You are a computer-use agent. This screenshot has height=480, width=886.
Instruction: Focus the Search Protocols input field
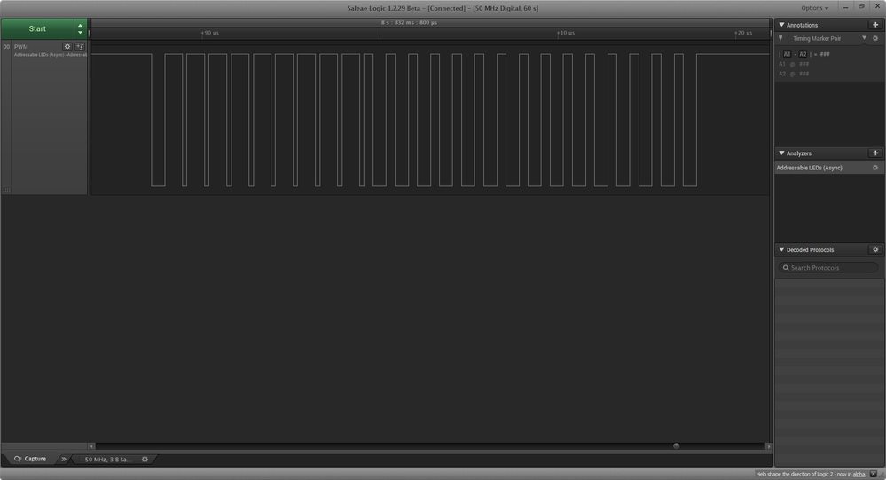828,267
